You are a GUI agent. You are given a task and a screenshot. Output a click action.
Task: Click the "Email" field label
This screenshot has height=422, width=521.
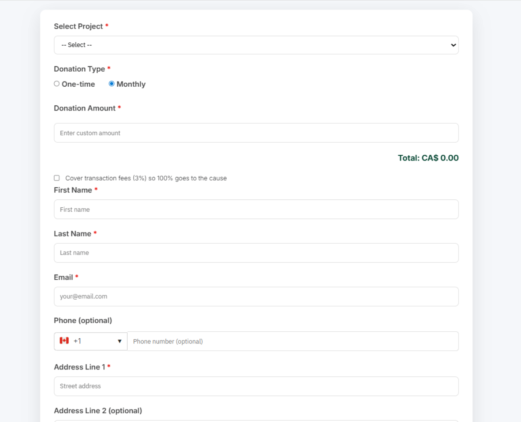[x=63, y=277]
